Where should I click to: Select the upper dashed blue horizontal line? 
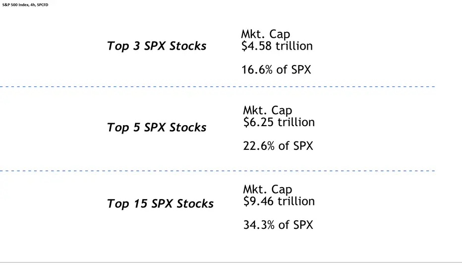coord(218,87)
